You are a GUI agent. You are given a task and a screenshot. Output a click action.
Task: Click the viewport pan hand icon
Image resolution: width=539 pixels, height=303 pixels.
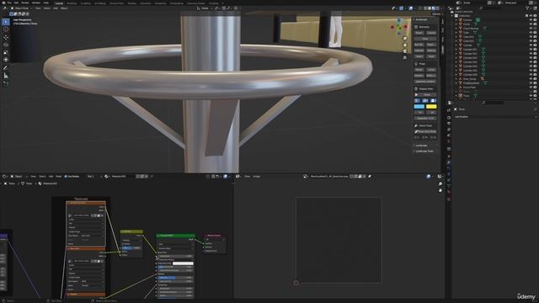[405, 45]
